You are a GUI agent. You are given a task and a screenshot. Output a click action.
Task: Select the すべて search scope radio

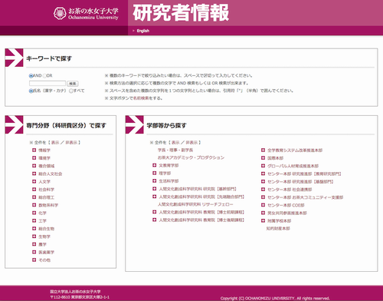pyautogui.click(x=71, y=91)
